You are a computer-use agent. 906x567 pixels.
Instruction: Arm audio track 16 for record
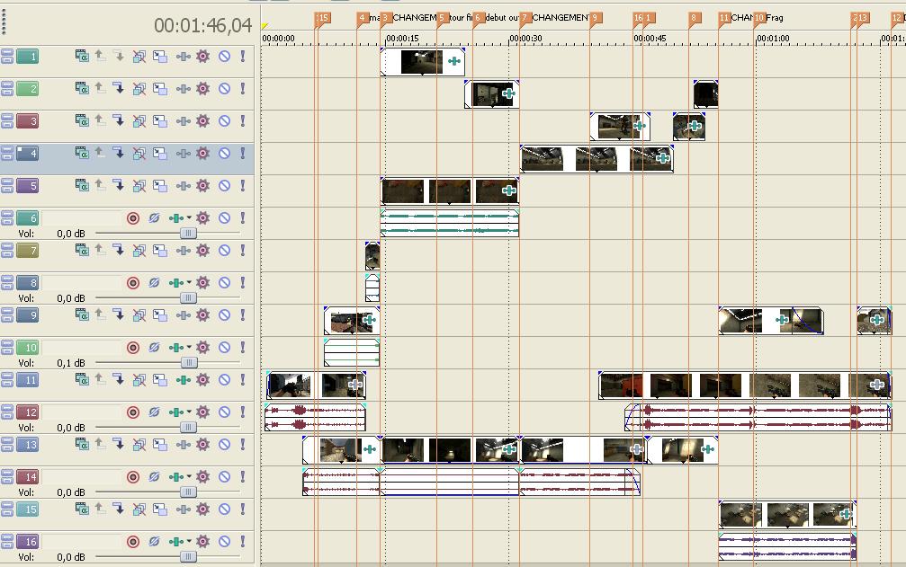pyautogui.click(x=133, y=540)
